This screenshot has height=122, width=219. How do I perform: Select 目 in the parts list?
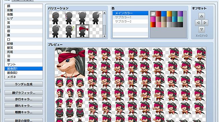[x=23, y=27]
